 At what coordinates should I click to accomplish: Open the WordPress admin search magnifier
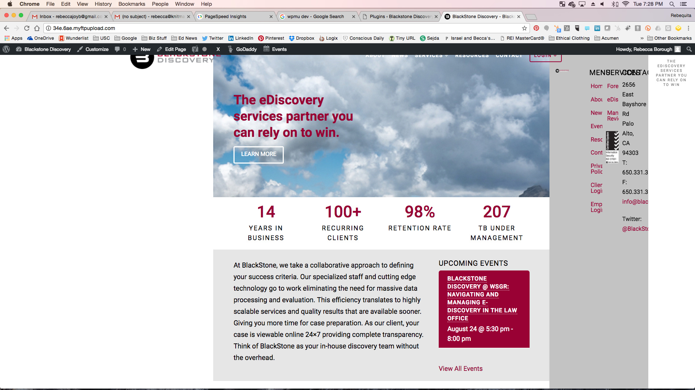tap(689, 49)
